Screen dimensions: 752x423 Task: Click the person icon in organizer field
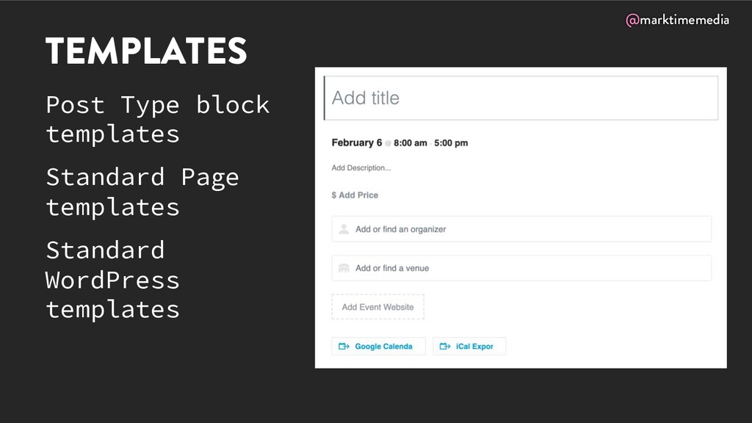click(343, 229)
